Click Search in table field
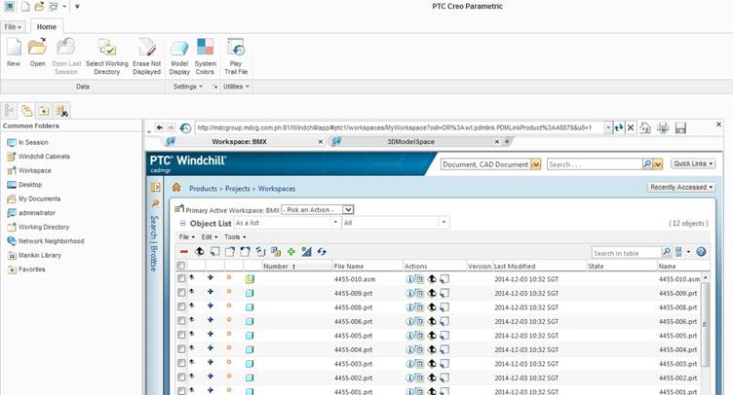733x395 pixels. click(627, 253)
